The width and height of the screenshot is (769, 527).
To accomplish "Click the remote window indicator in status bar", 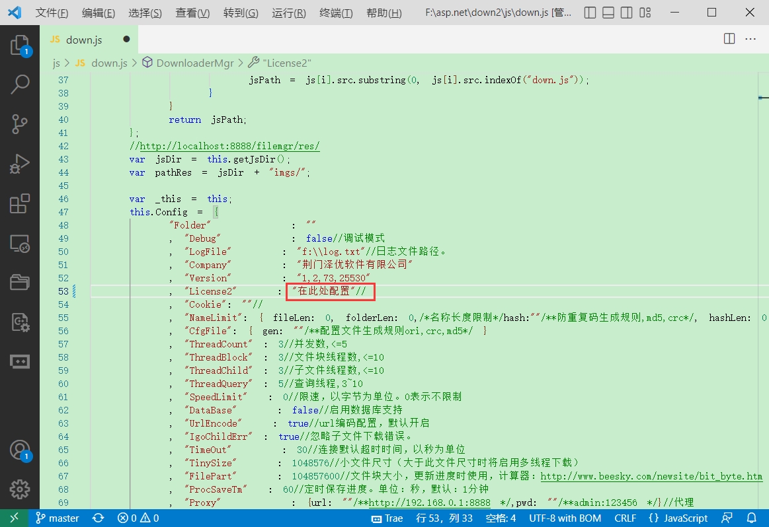I will tap(14, 518).
